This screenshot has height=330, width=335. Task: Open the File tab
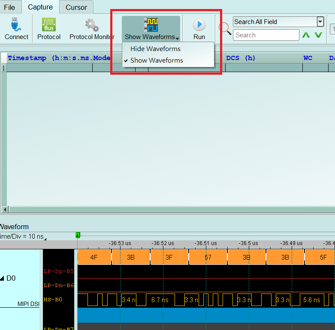9,7
